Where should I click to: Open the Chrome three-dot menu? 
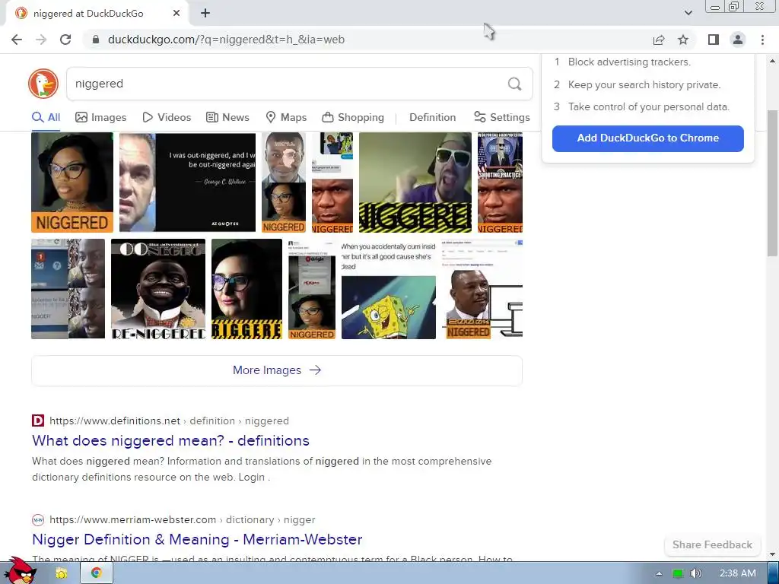tap(762, 40)
